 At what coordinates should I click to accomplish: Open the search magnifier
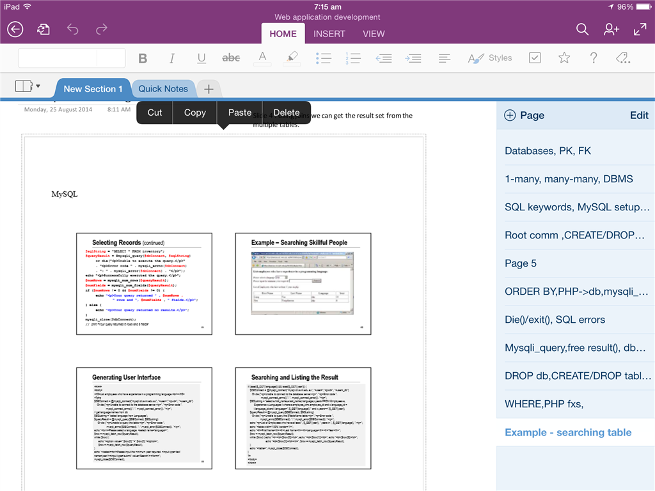click(x=582, y=29)
